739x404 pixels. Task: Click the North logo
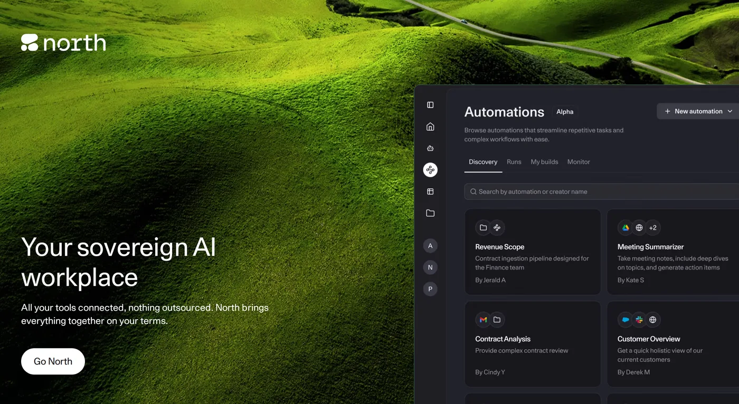pos(63,43)
